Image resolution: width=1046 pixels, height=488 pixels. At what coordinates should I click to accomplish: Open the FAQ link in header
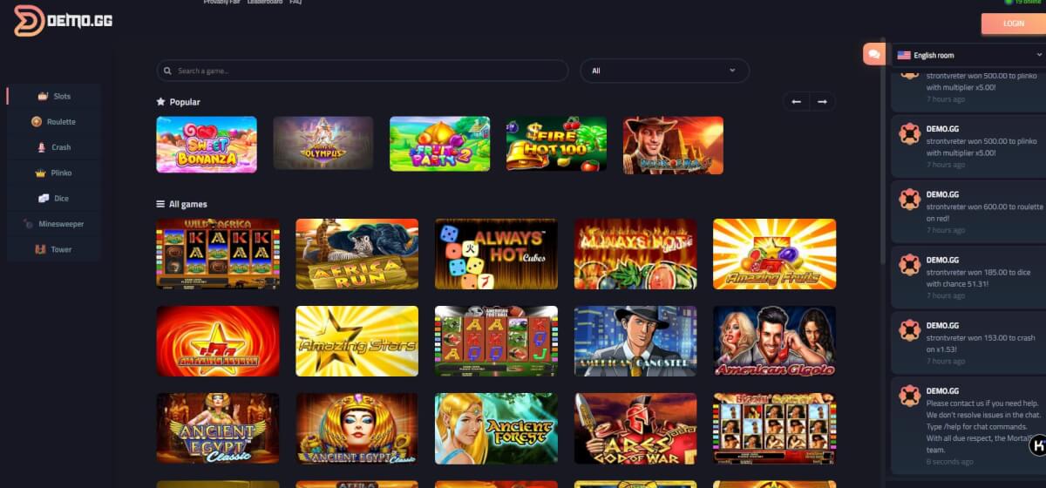[x=295, y=3]
